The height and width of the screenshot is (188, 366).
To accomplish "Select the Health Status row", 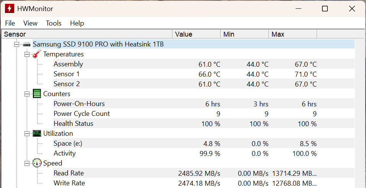I will click(x=204, y=124).
